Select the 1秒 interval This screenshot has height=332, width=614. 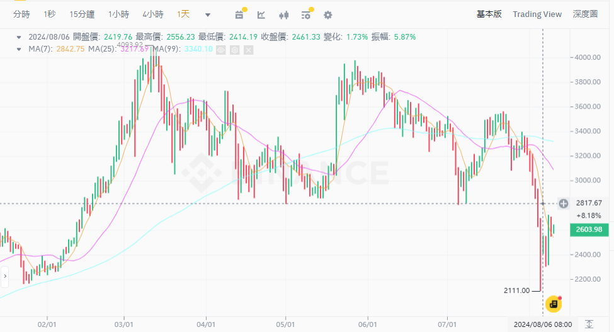tap(50, 14)
